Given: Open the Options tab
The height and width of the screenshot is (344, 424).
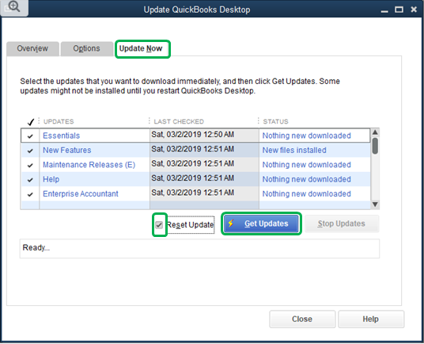Looking at the screenshot, I should [x=86, y=48].
